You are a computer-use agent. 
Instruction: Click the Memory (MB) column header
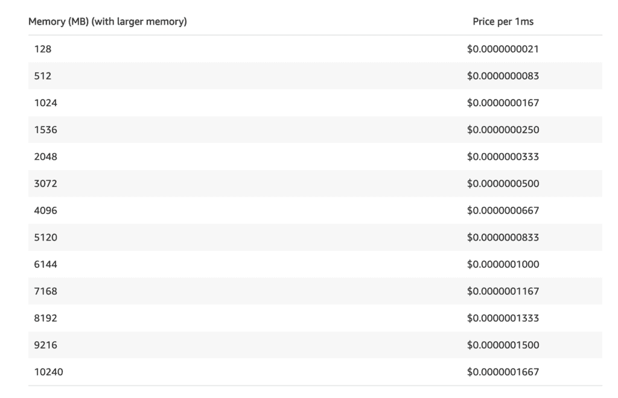click(x=107, y=22)
